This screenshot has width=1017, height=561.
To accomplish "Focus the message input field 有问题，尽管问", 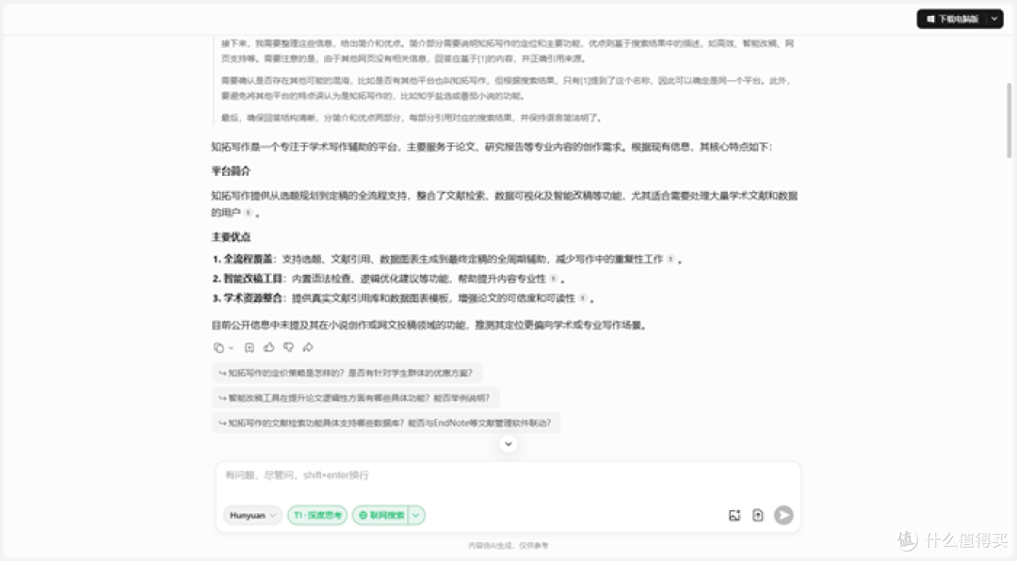I will coord(508,476).
